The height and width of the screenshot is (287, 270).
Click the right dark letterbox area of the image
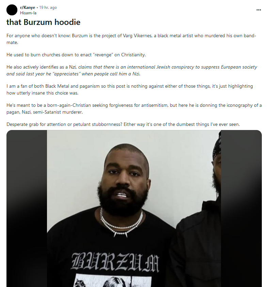pos(241,209)
